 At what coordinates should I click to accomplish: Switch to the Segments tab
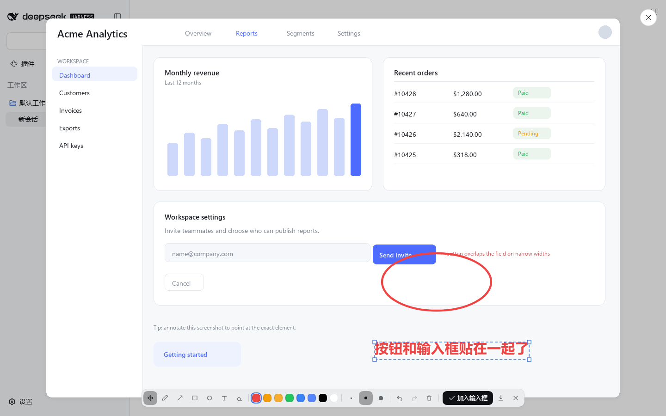click(301, 33)
